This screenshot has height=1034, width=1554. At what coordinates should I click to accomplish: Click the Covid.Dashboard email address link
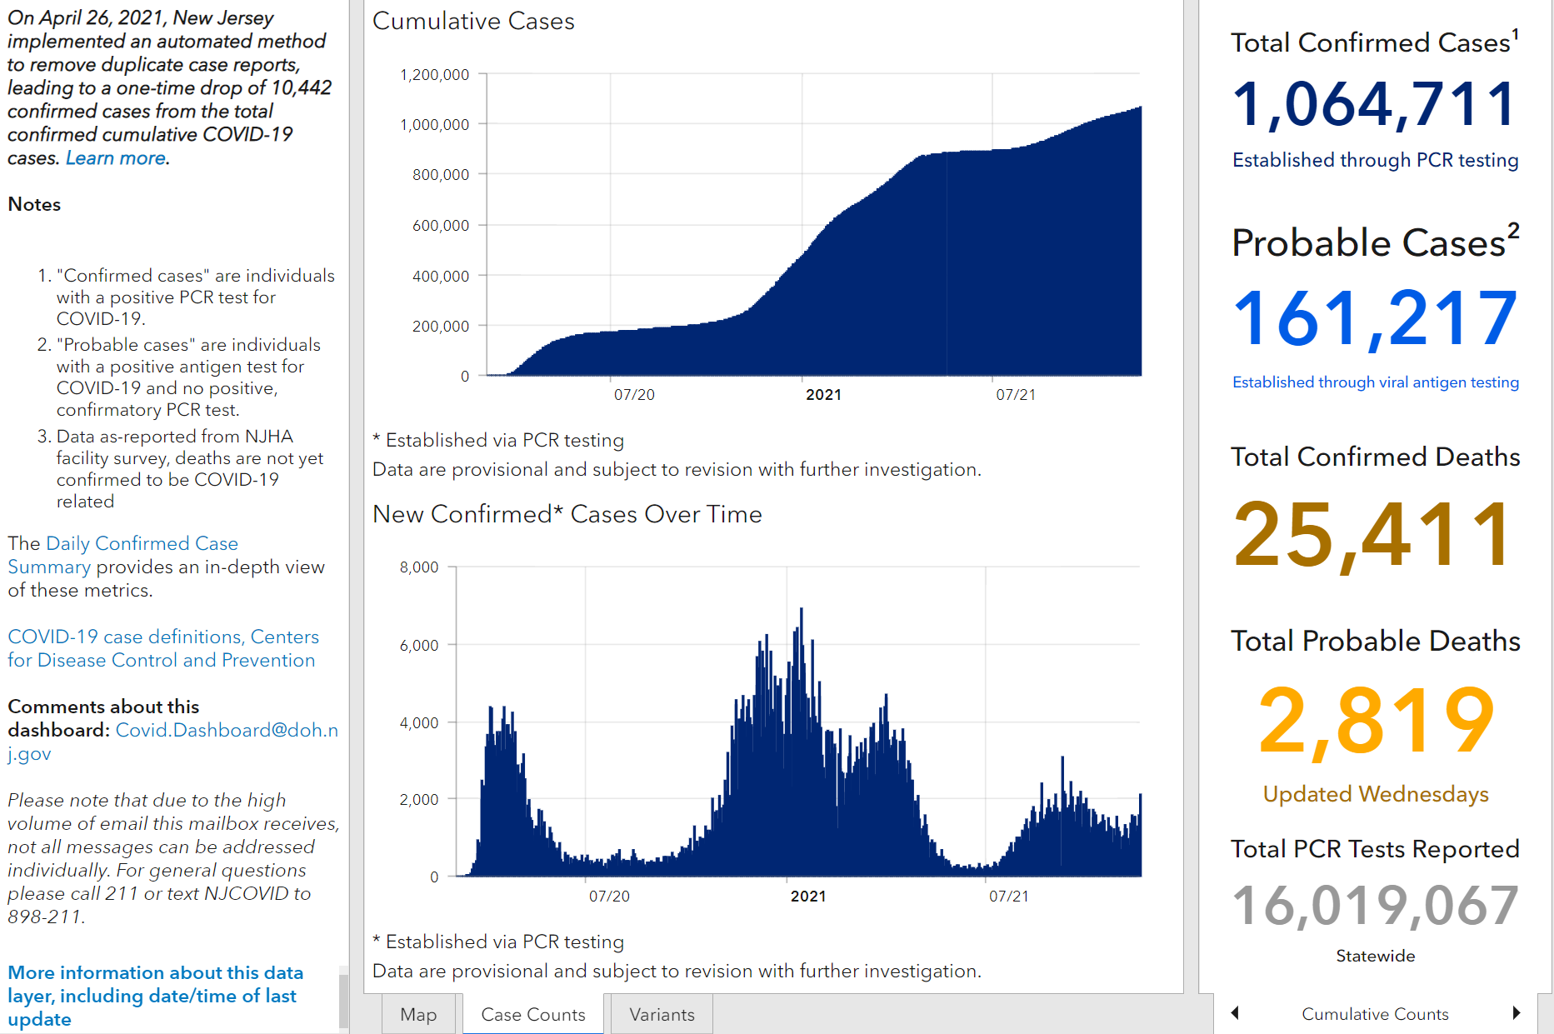tap(172, 742)
